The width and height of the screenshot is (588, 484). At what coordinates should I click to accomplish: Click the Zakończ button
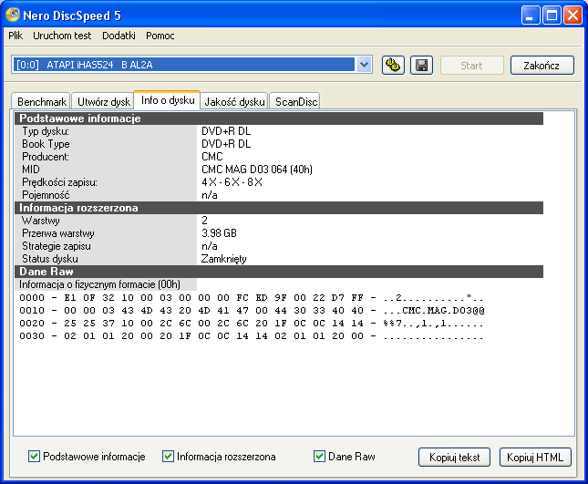(x=542, y=66)
